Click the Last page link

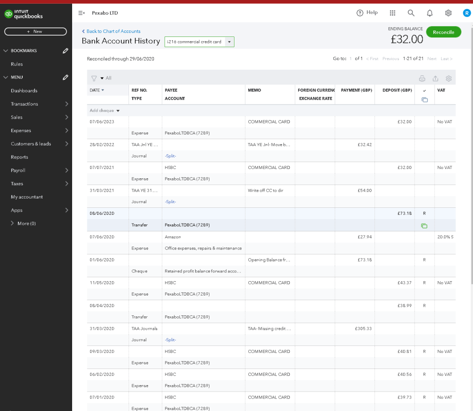point(447,59)
